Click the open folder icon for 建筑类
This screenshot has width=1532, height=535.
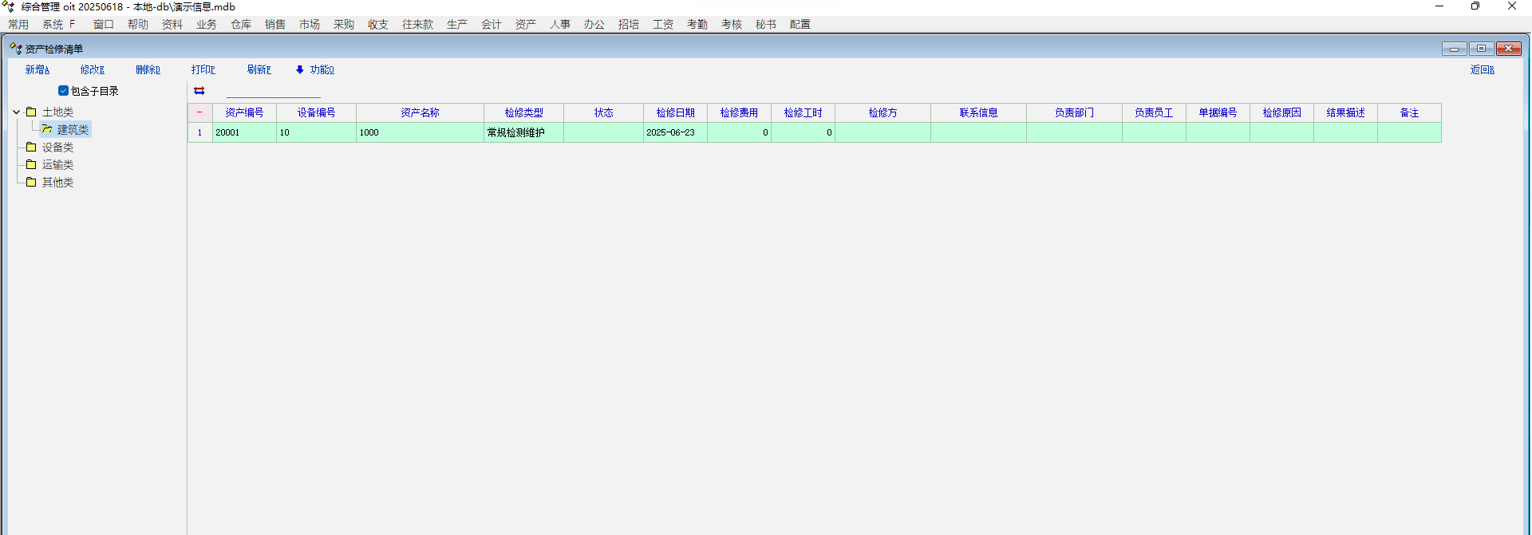click(47, 129)
